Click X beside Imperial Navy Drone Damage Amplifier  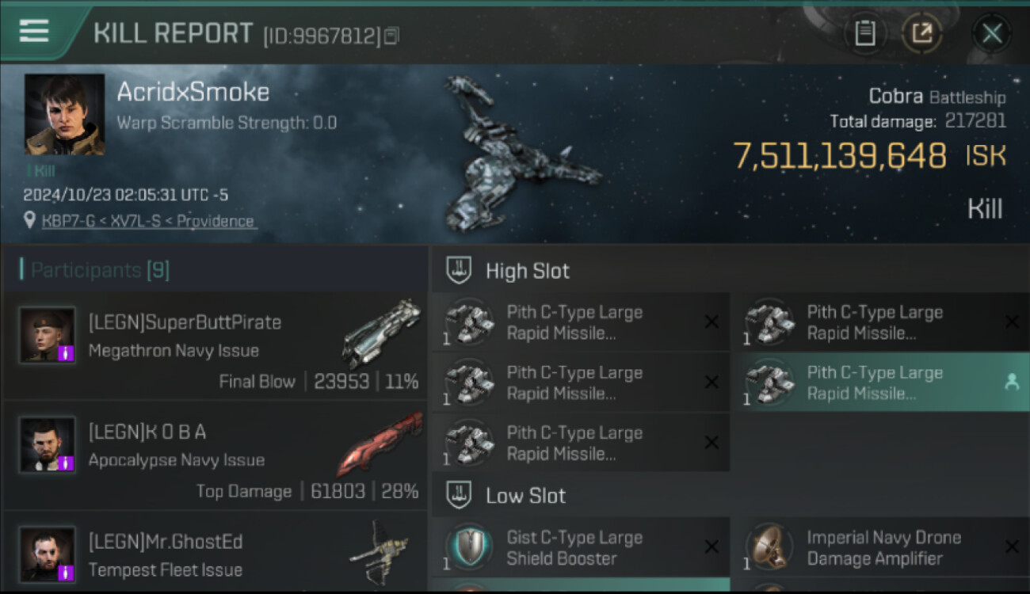1012,546
